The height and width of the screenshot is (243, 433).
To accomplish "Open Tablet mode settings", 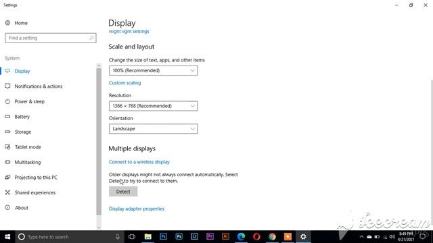I will click(28, 147).
